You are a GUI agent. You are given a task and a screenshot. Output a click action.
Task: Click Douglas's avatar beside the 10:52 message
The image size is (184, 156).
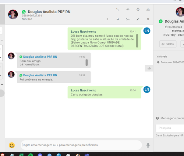pyautogui.click(x=11, y=75)
